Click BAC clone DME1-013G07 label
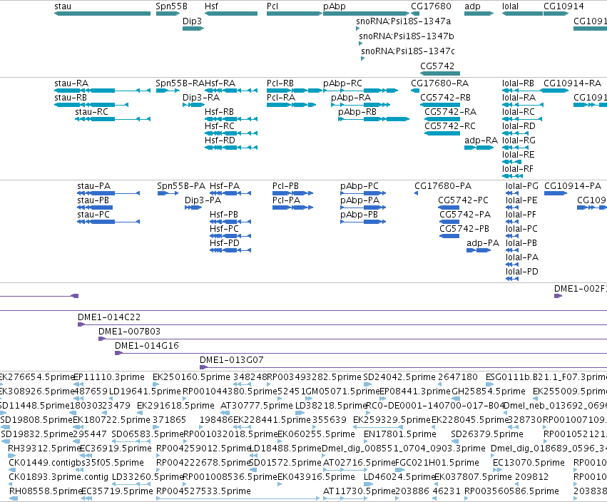Viewport: 607px width, 502px height. tap(232, 360)
